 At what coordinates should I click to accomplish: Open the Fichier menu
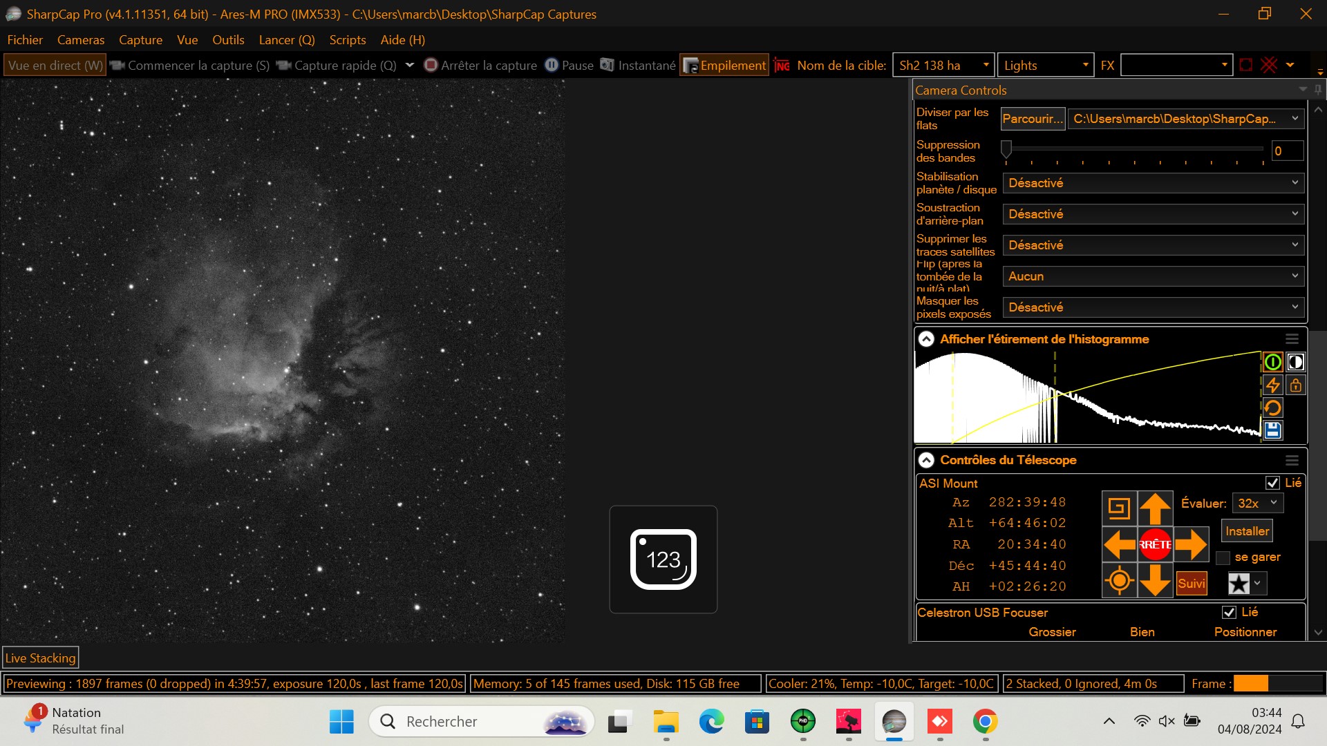pos(25,40)
